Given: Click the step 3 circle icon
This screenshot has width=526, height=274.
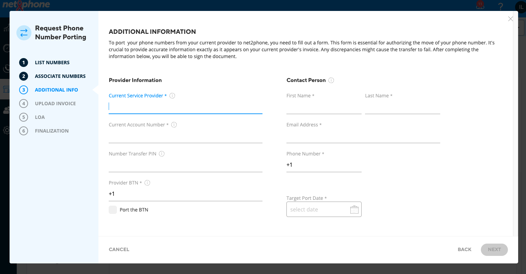Looking at the screenshot, I should [x=24, y=90].
